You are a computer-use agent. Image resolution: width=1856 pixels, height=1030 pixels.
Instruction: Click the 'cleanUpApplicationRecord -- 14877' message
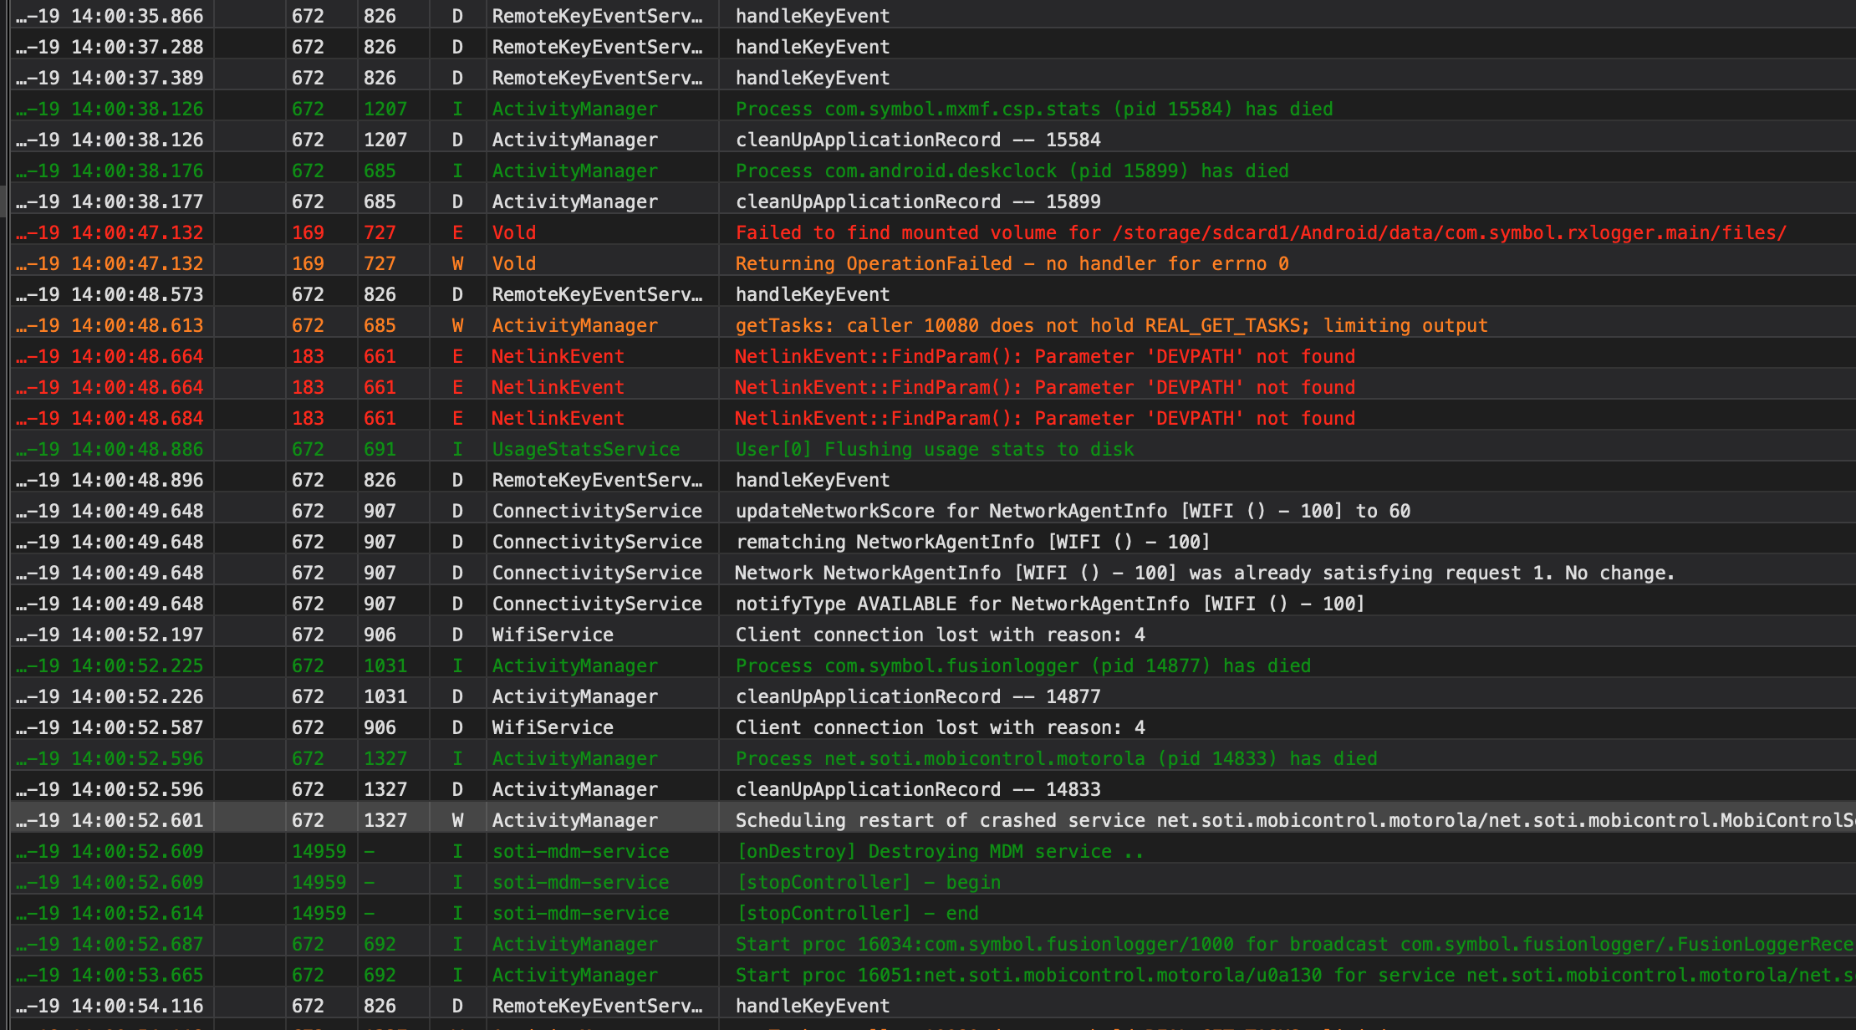click(918, 696)
